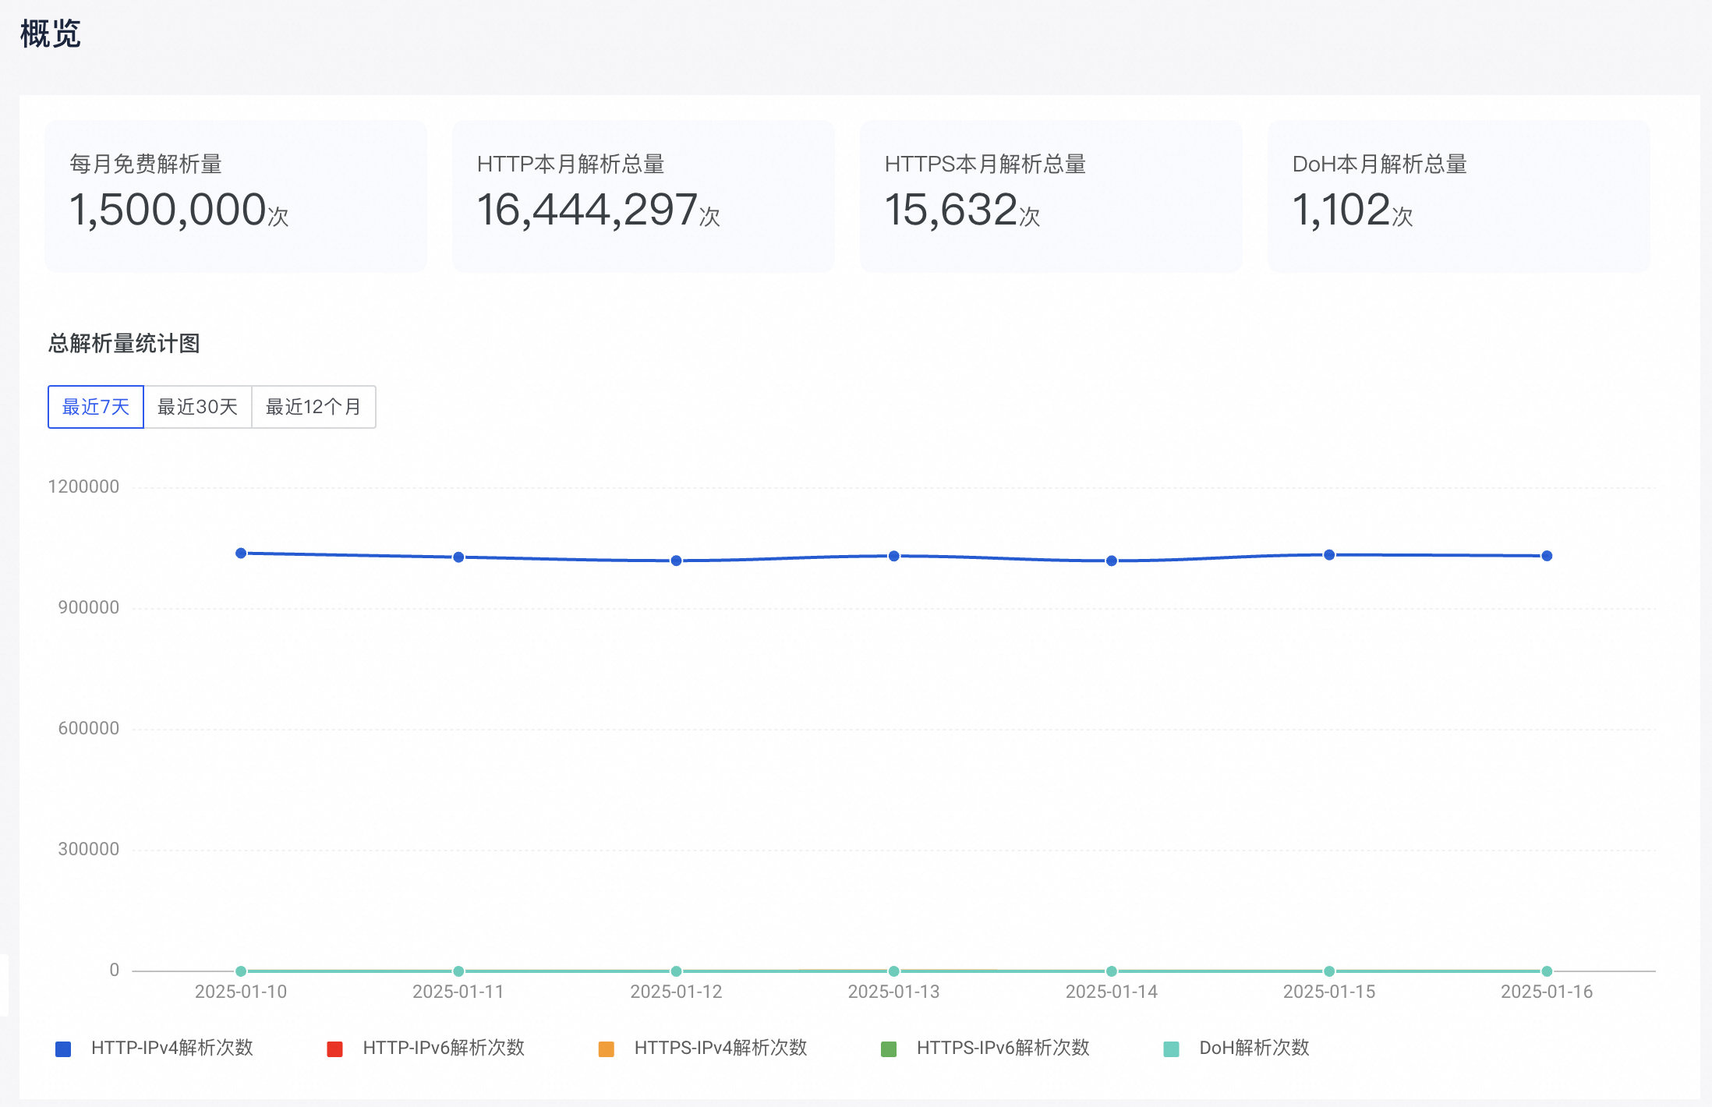Toggle DoH解析次数 legend teal swatch
Screen dimensions: 1712x1107
click(x=1171, y=1049)
